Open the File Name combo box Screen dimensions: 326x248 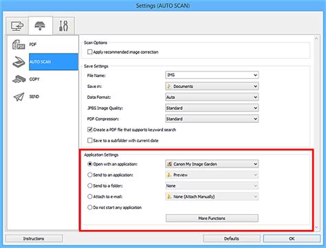point(212,75)
